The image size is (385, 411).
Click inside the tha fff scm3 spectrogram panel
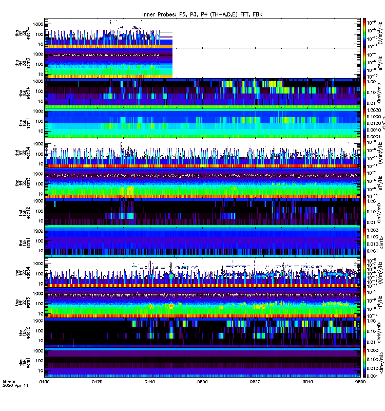tap(202, 63)
